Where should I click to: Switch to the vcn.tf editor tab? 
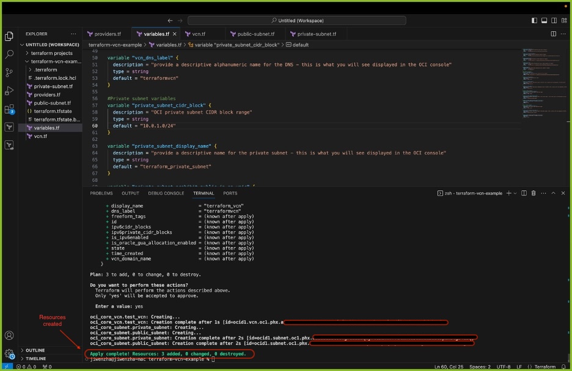click(x=199, y=34)
